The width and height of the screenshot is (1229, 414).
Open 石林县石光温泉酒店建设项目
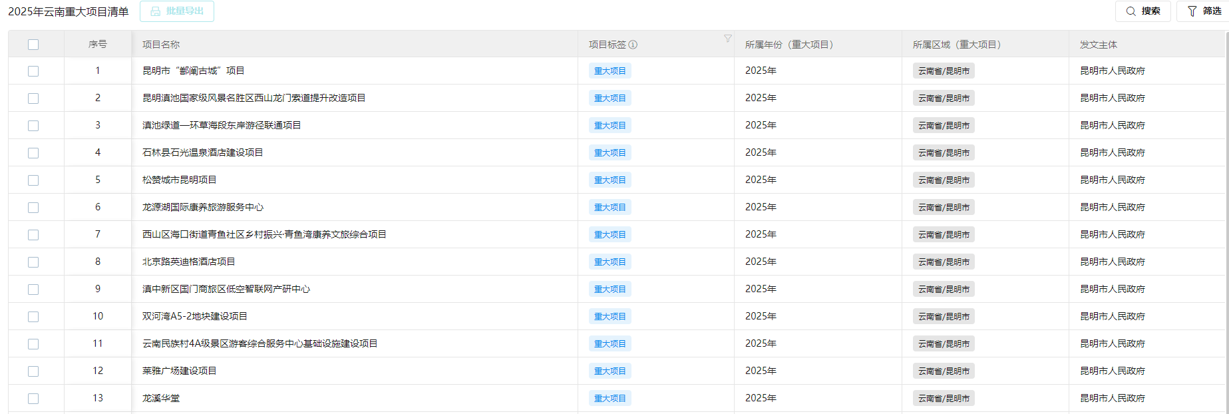point(202,152)
